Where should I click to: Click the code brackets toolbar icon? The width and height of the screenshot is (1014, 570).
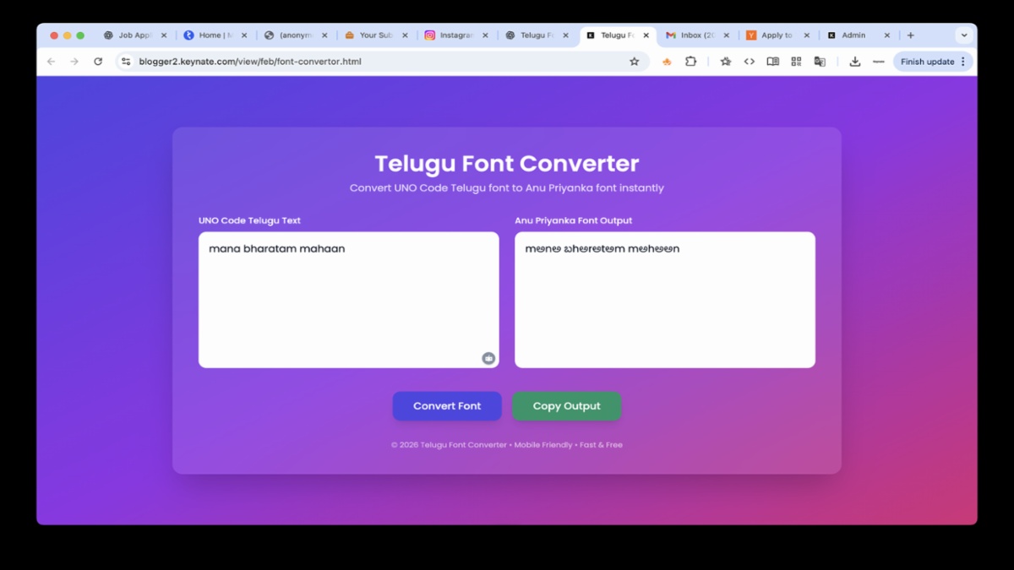[749, 62]
